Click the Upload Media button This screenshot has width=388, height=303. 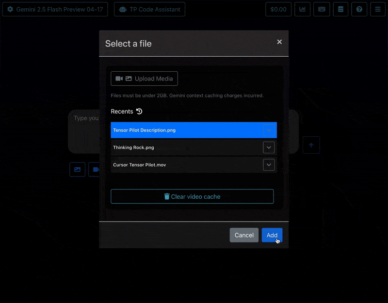click(x=144, y=79)
